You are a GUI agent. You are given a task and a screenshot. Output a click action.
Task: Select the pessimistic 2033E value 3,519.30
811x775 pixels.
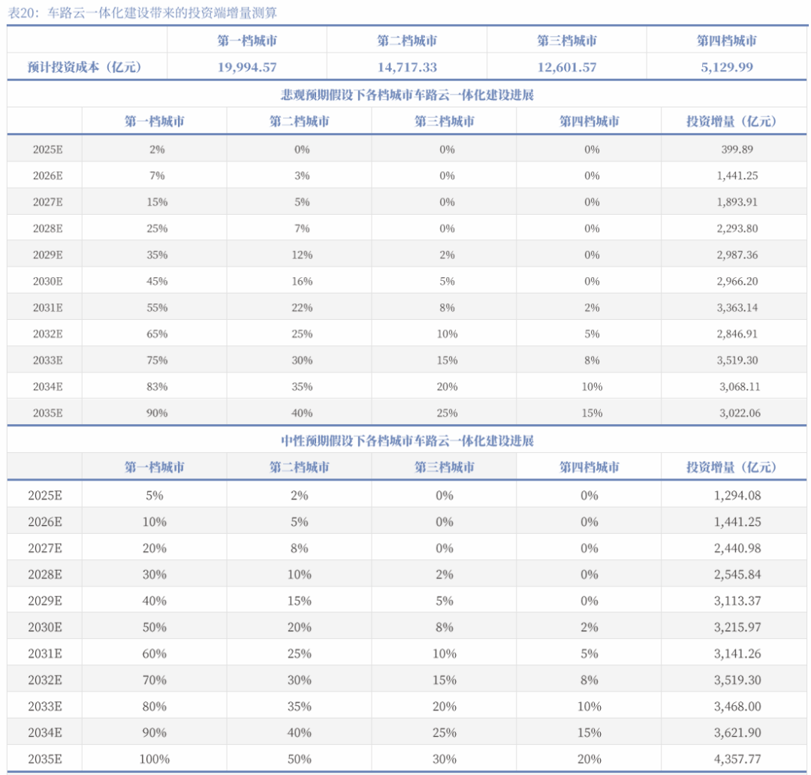[737, 360]
